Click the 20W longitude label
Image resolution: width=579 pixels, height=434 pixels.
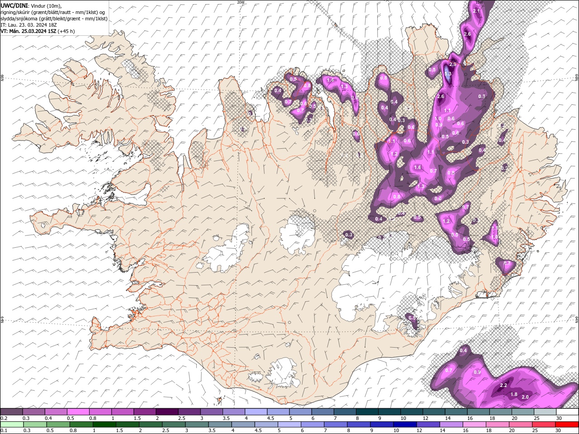pos(241,2)
